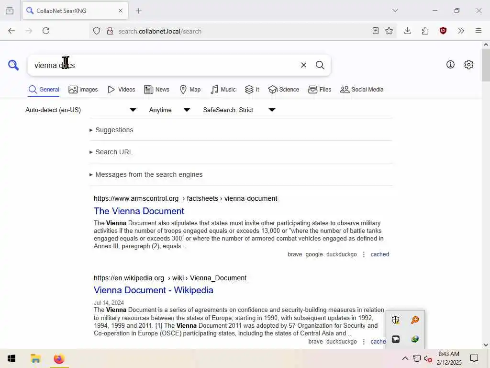Viewport: 490px width, 368px height.
Task: Select the General search tab
Action: click(44, 90)
